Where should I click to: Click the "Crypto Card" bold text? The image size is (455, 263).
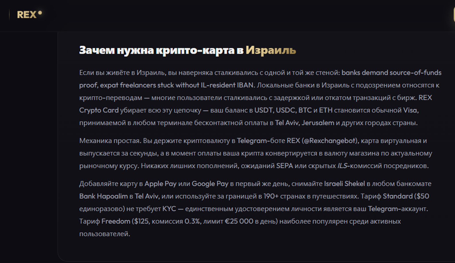pyautogui.click(x=99, y=110)
